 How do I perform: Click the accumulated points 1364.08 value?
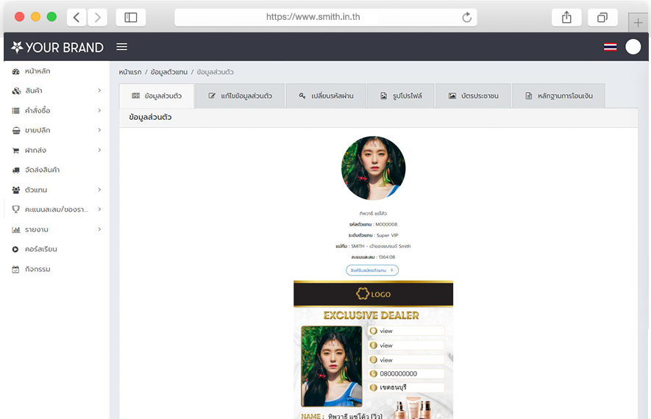click(386, 257)
